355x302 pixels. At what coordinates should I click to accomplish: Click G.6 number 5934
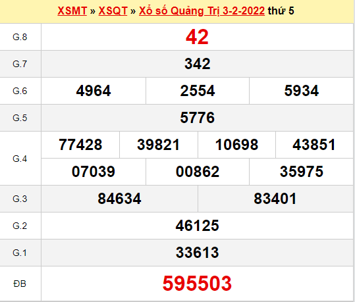(302, 91)
